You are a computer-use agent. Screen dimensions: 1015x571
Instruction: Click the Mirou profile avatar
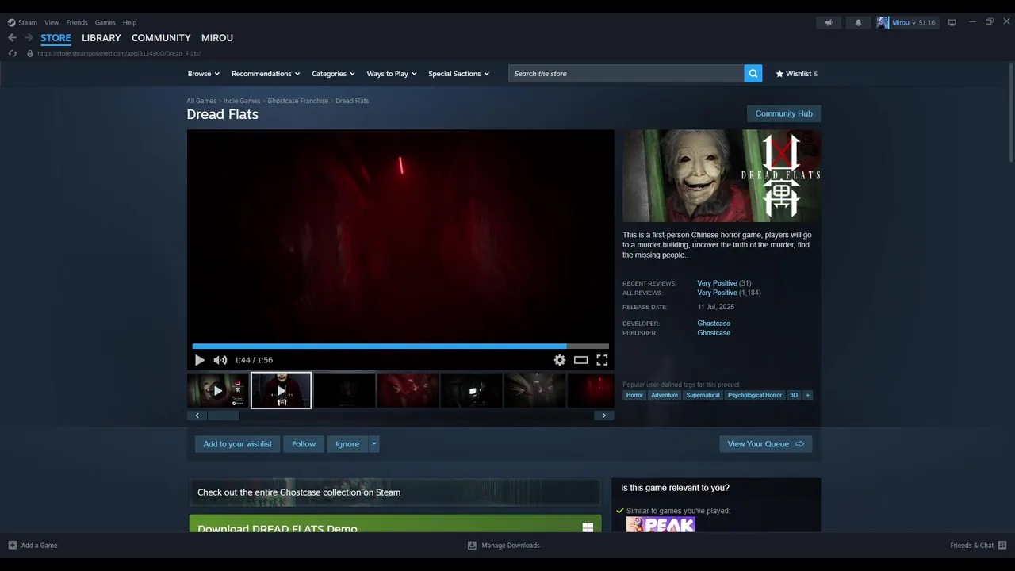[x=883, y=22]
